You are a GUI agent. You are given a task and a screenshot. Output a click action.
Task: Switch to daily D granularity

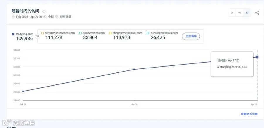tap(232, 13)
